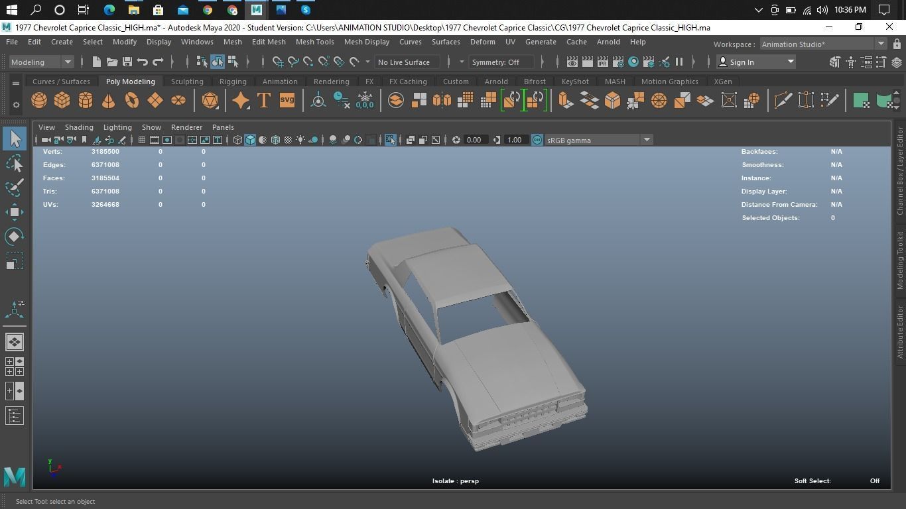Create a polygon torus from the shelf
Screen dimensions: 906x509
pos(132,101)
